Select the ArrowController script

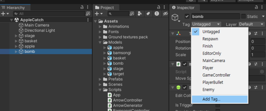pyautogui.click(x=128, y=100)
